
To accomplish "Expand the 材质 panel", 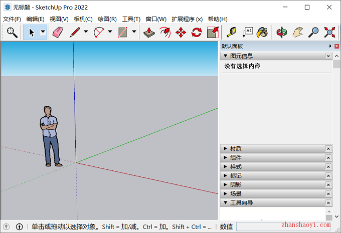I will pyautogui.click(x=226, y=148).
